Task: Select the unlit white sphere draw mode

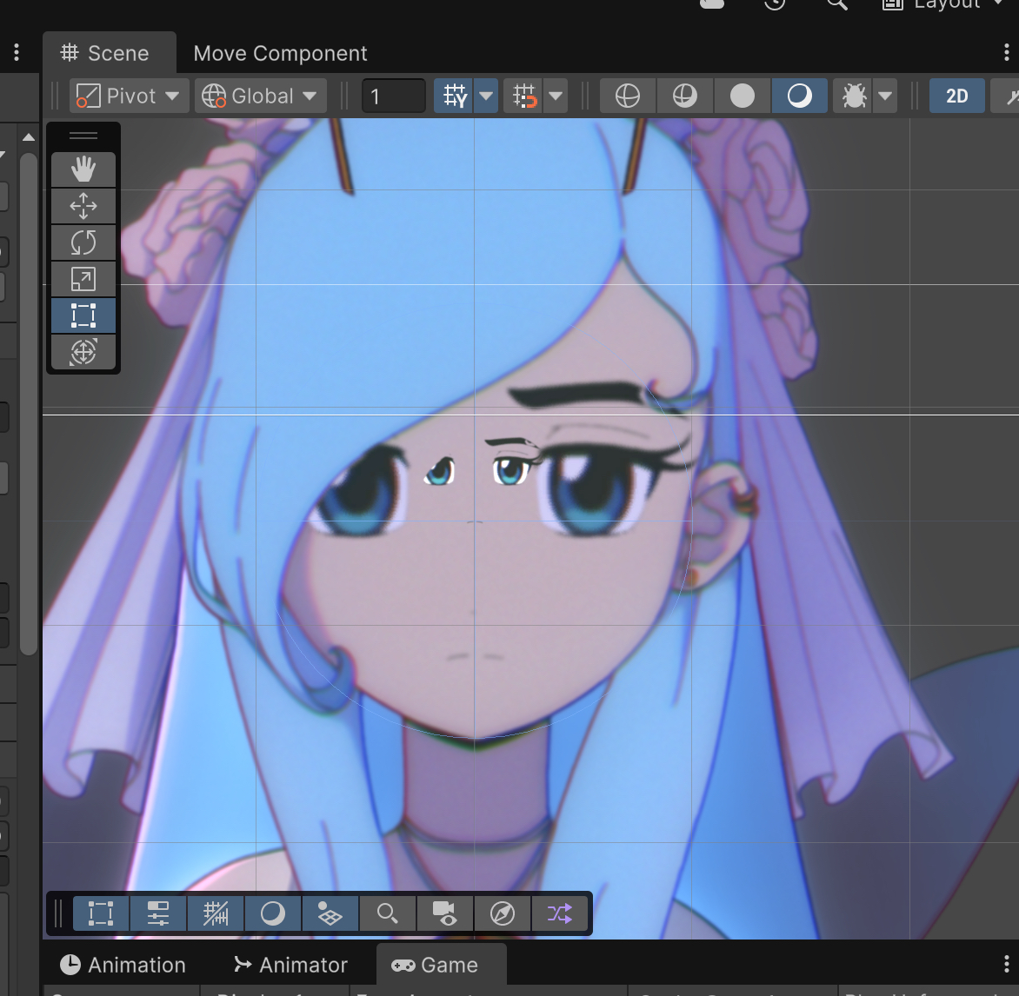Action: pos(743,96)
